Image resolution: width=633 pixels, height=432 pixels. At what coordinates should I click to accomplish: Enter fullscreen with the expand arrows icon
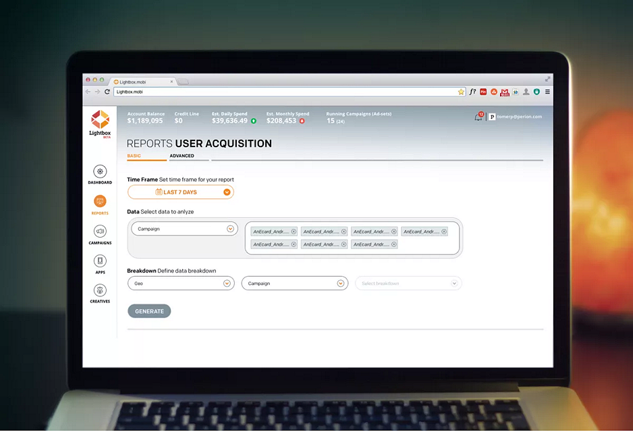pos(547,79)
